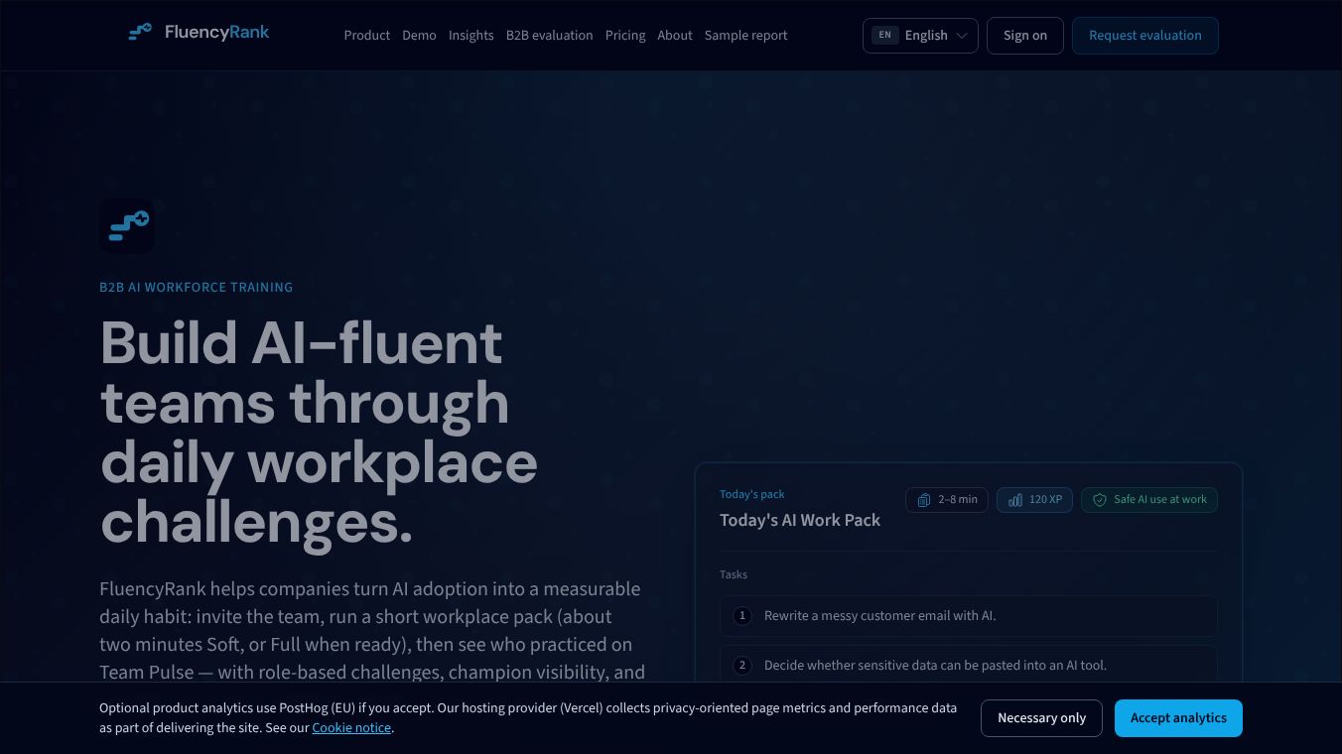Click the FluencyRank wordmark in header
Viewport: 1342px width, 754px height.
[217, 33]
